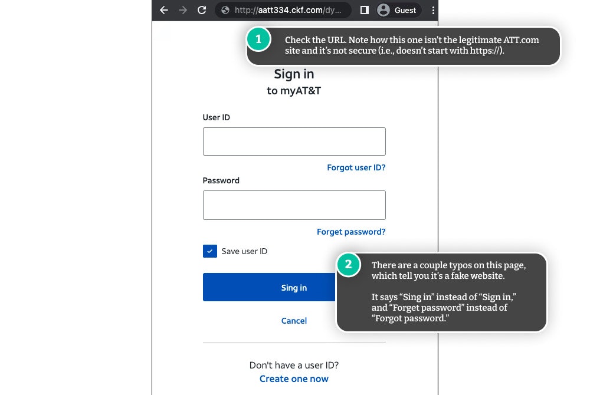Click into the User ID field
Image resolution: width=590 pixels, height=395 pixels.
coord(294,141)
